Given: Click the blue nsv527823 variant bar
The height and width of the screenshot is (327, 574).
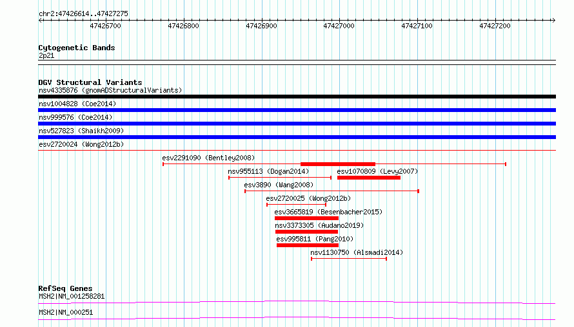Looking at the screenshot, I should coord(297,137).
